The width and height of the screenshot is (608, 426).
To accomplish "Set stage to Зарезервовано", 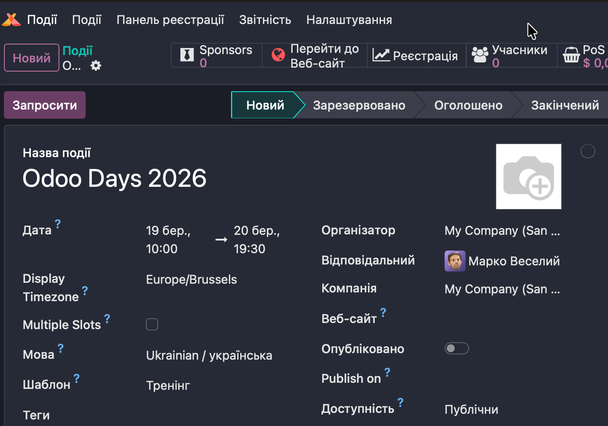I will (359, 105).
